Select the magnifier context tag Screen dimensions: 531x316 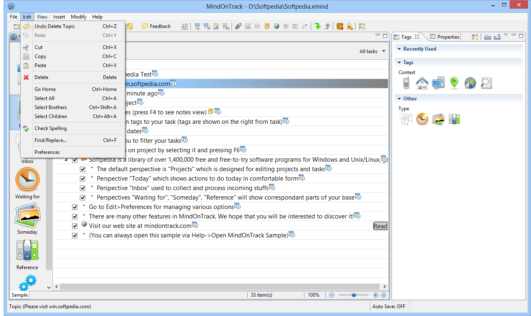pyautogui.click(x=486, y=83)
